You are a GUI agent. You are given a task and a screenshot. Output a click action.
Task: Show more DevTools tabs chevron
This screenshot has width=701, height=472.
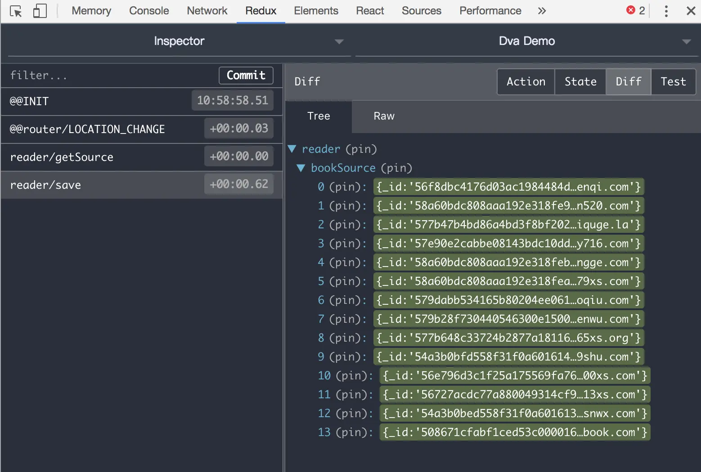click(x=542, y=11)
